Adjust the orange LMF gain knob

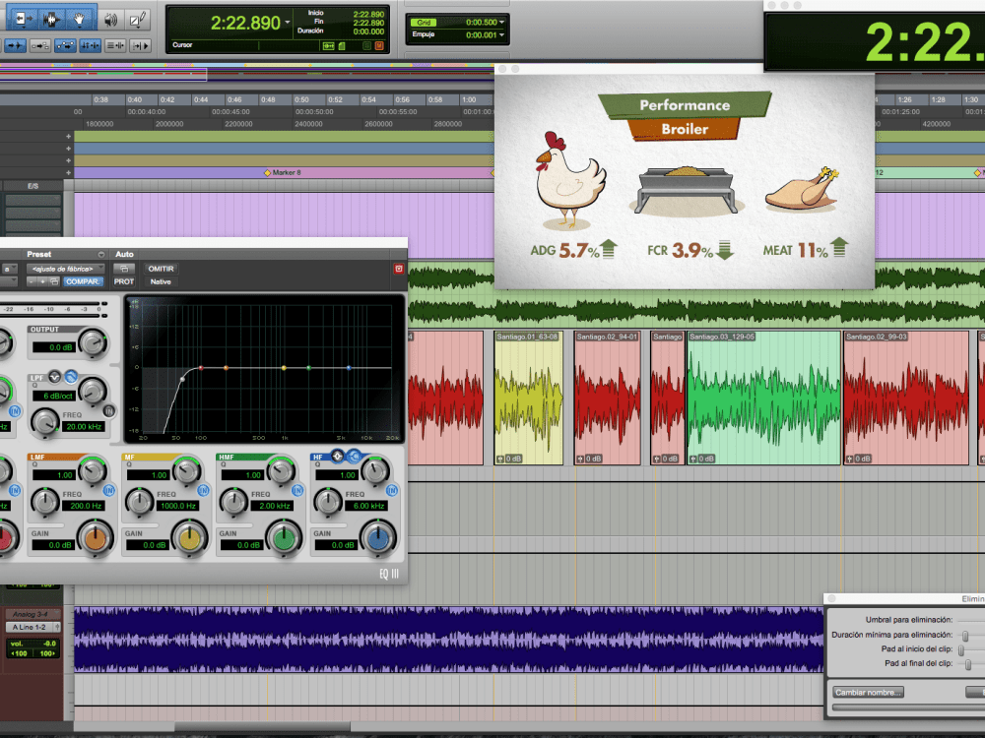(95, 538)
